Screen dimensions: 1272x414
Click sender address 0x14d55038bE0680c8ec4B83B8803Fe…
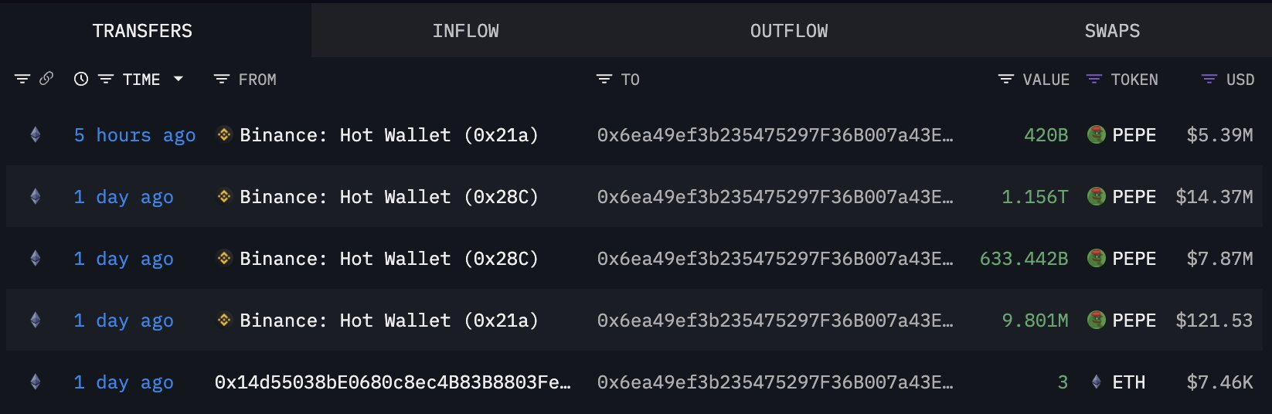point(393,382)
